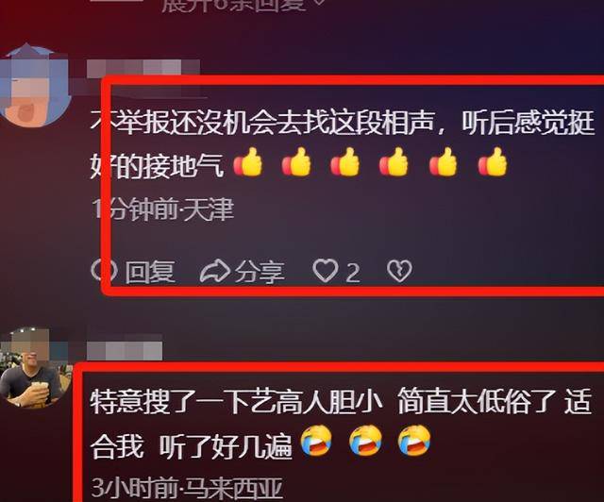
Task: Click the reply speech bubble icon
Action: [x=104, y=270]
